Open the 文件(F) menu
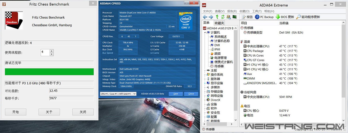The image size is (348, 133). (207, 11)
